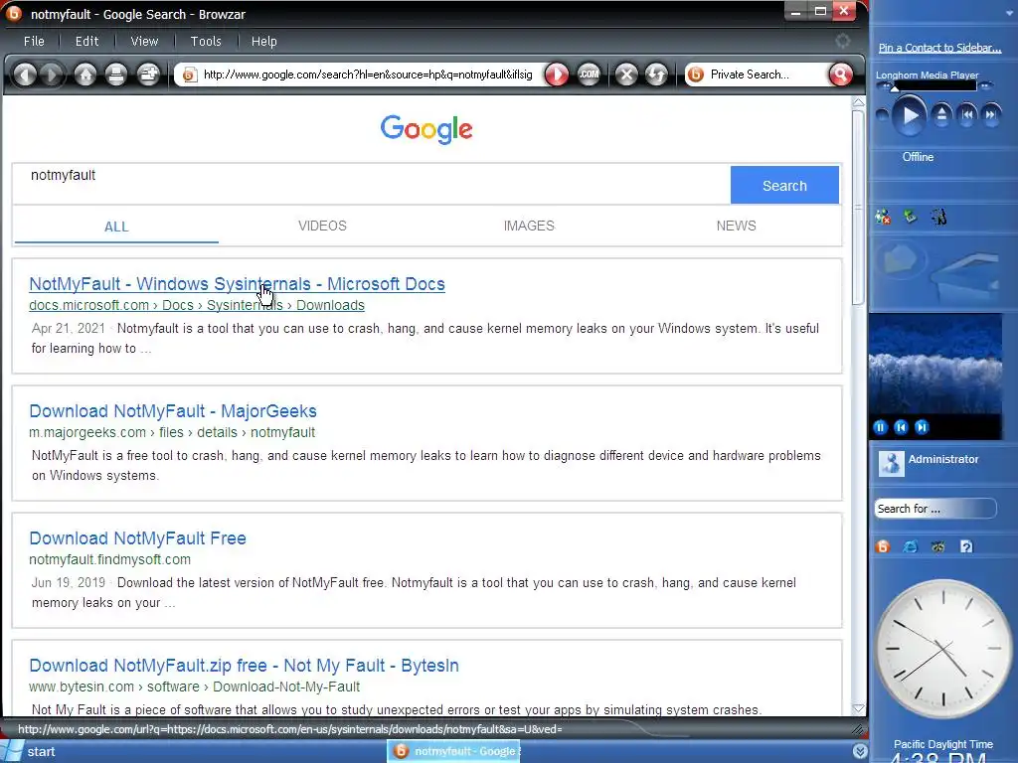Click the Administrator user picture

891,463
